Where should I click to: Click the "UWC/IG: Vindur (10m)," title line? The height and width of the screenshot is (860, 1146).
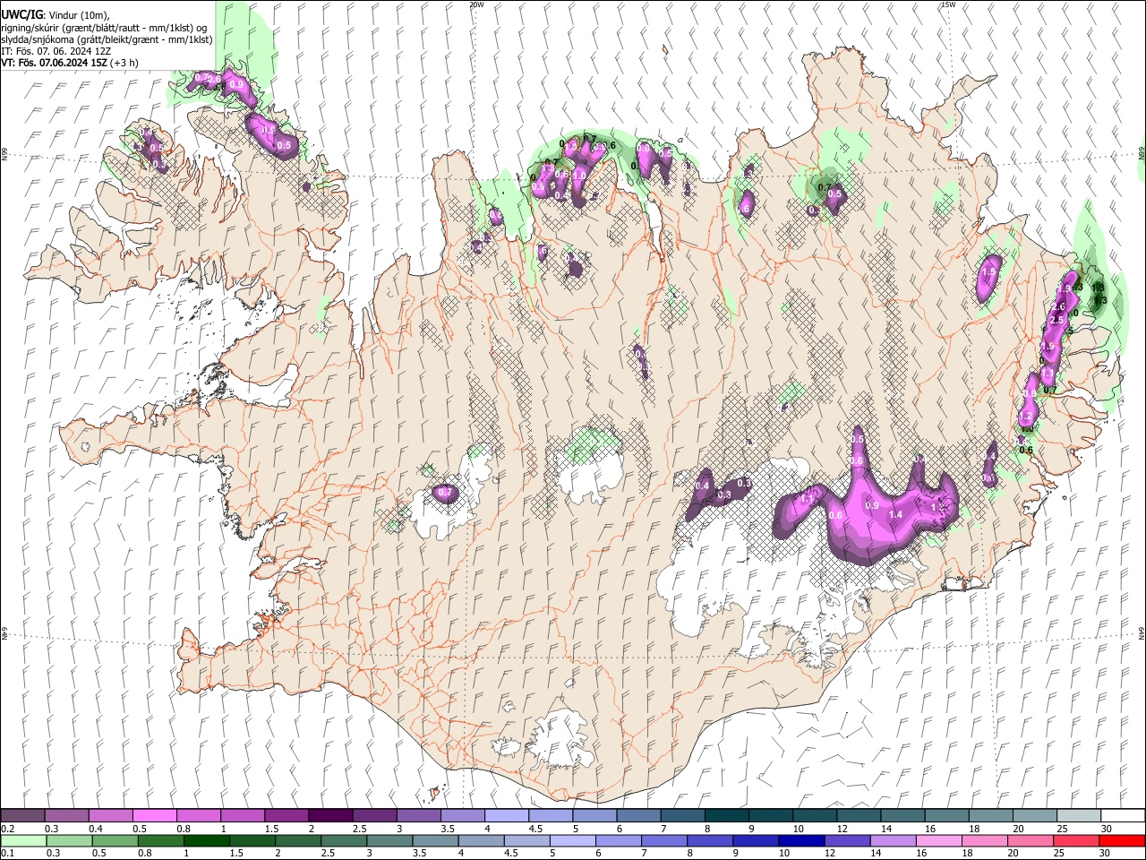(56, 15)
